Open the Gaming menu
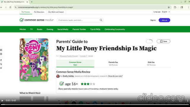This screenshot has height=107, width=190. pyautogui.click(x=50, y=29)
